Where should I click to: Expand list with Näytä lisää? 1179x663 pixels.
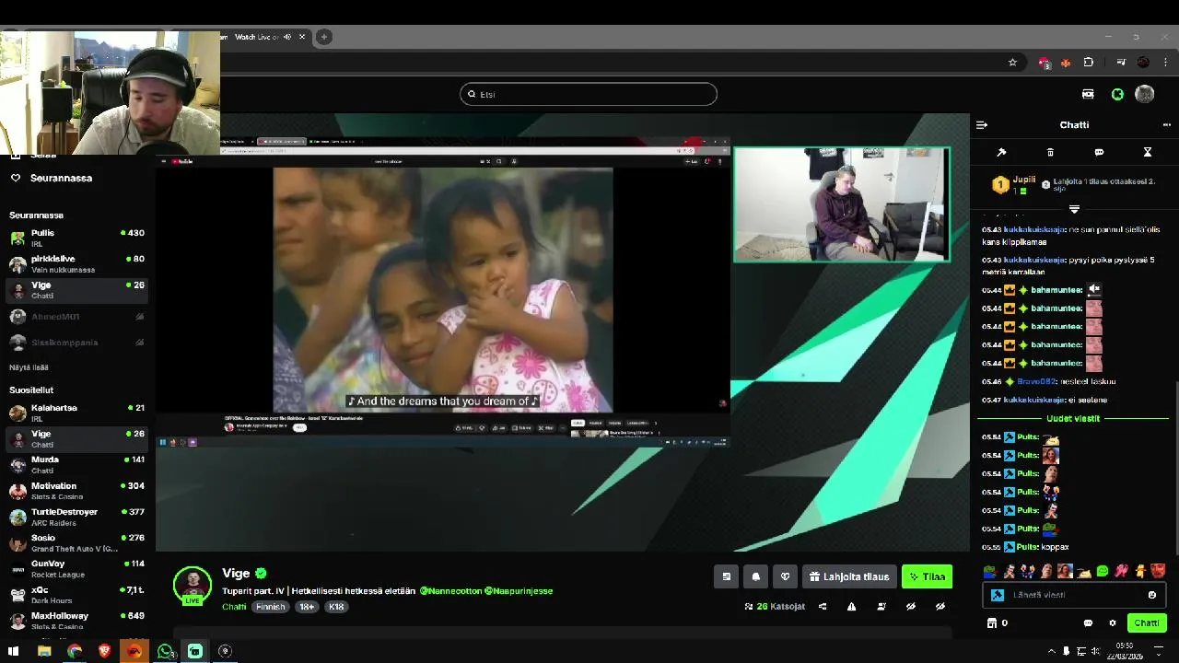tap(29, 367)
